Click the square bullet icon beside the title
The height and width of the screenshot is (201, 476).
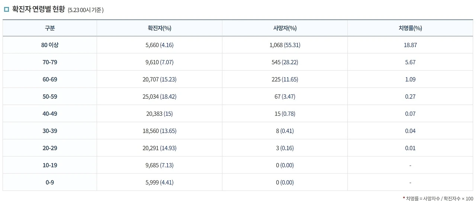pyautogui.click(x=6, y=9)
